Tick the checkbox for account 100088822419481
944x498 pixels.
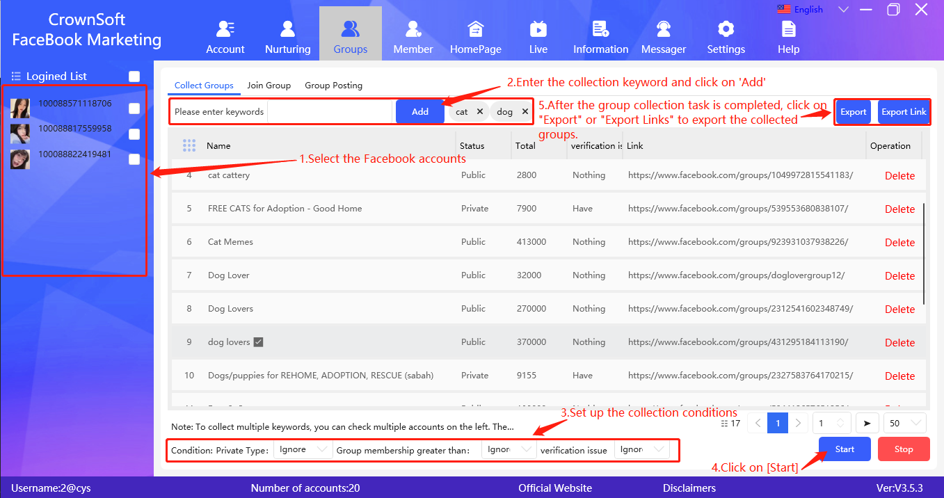tap(134, 159)
